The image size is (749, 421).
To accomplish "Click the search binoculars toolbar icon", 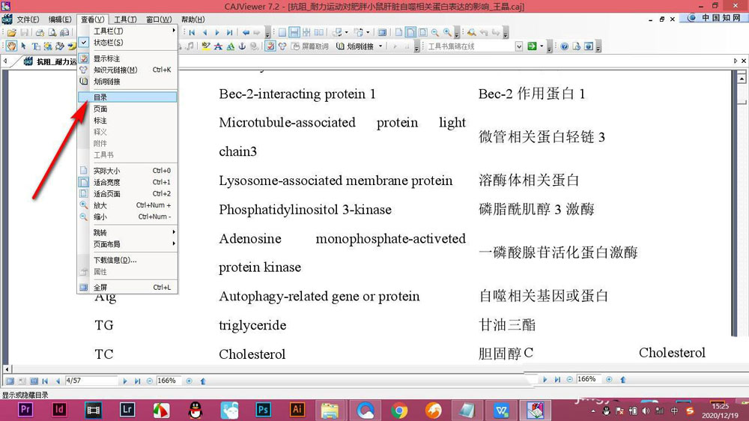I will pos(471,32).
